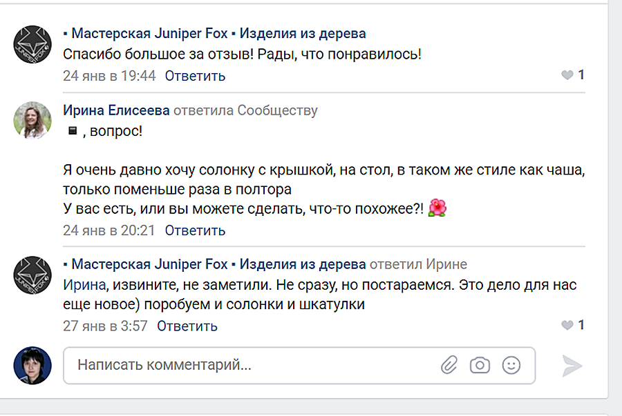Click 'ответил Ирине' reply reference

tap(419, 264)
